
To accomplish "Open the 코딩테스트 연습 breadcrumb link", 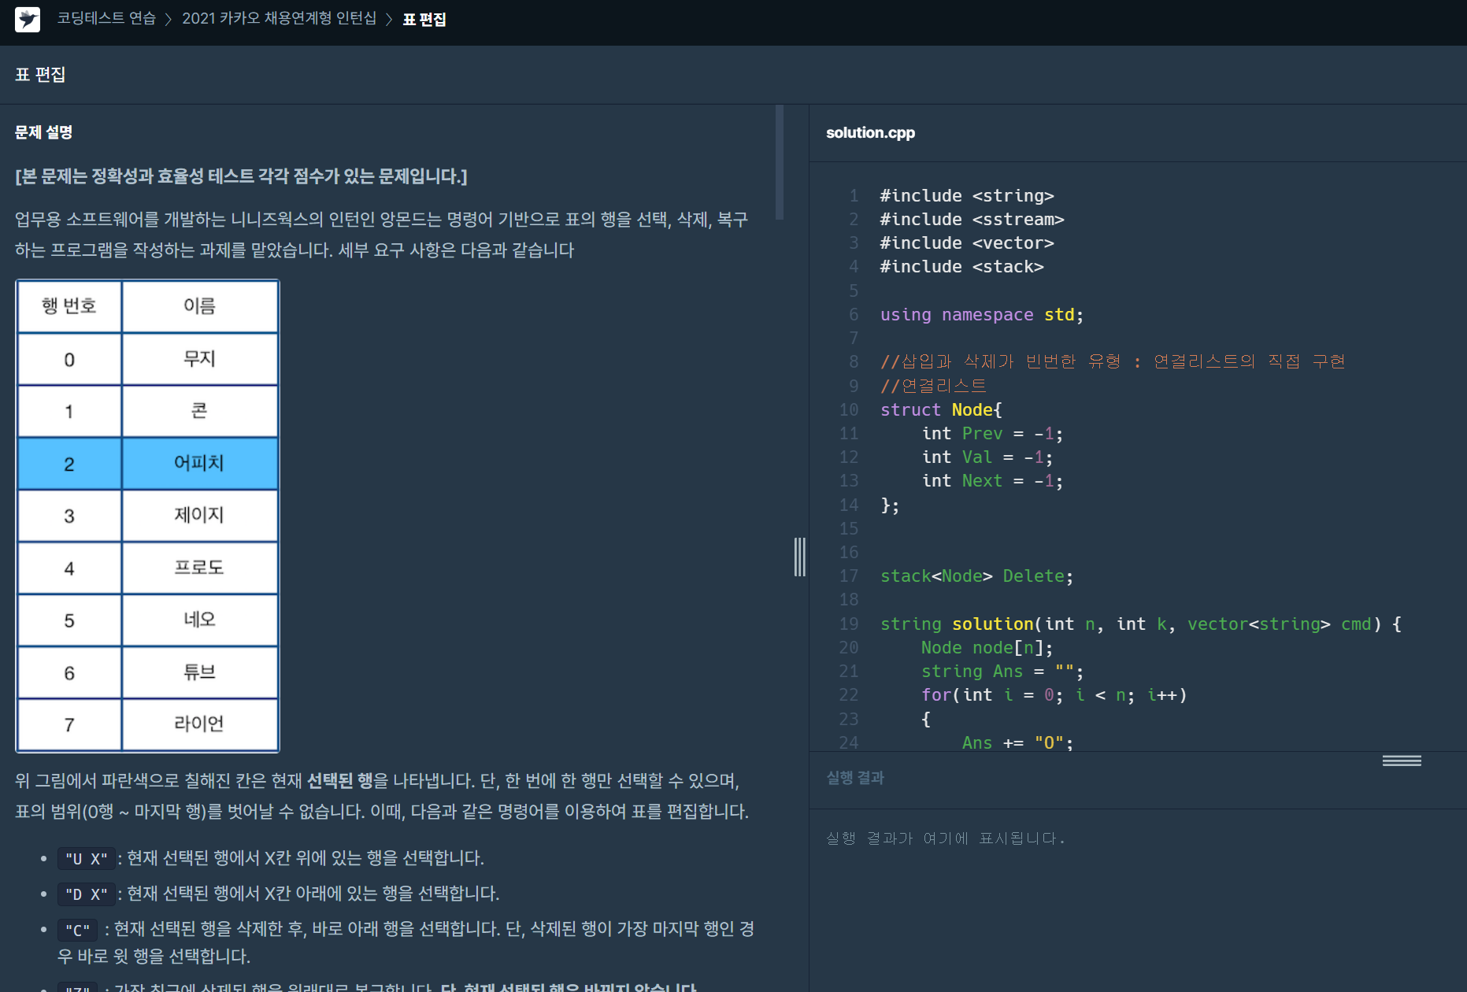I will tap(106, 19).
